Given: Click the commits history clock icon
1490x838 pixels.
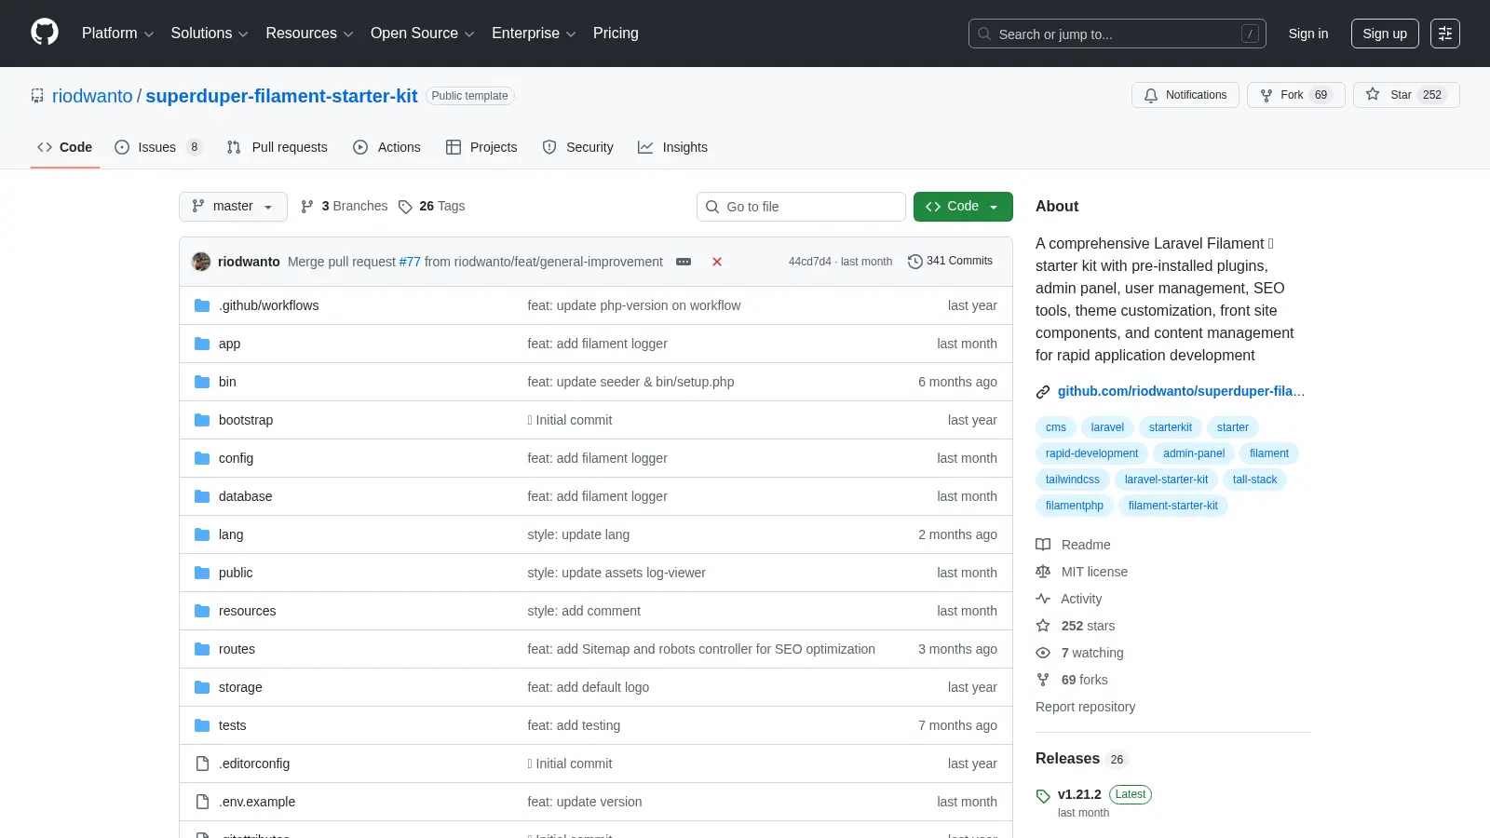Looking at the screenshot, I should pyautogui.click(x=915, y=262).
